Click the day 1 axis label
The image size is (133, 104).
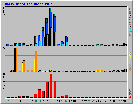tap(9, 101)
